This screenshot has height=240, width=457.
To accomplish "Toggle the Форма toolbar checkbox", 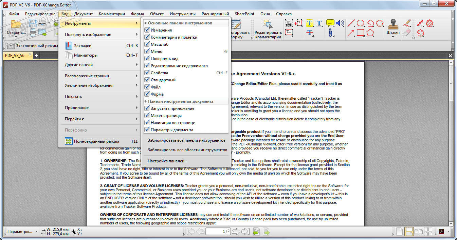I will pyautogui.click(x=147, y=94).
